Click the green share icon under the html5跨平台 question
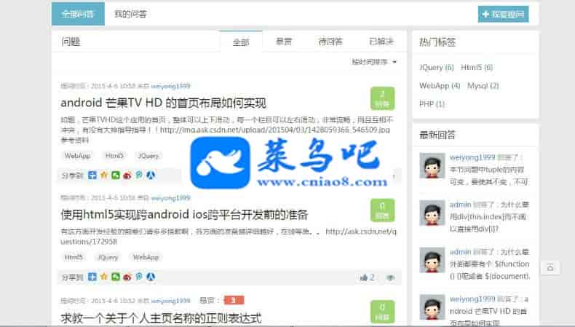The image size is (575, 327). [x=116, y=277]
